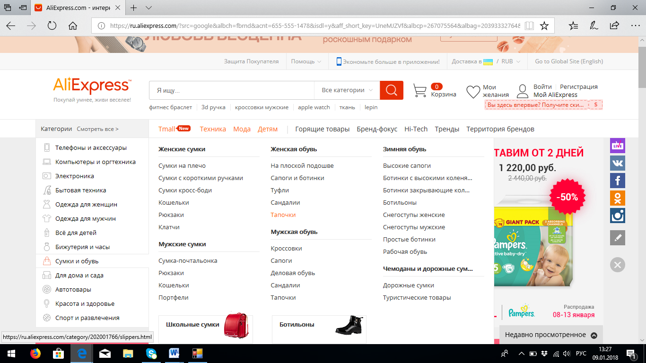The width and height of the screenshot is (646, 363).
Task: Click the browser address bar
Action: pyautogui.click(x=307, y=26)
